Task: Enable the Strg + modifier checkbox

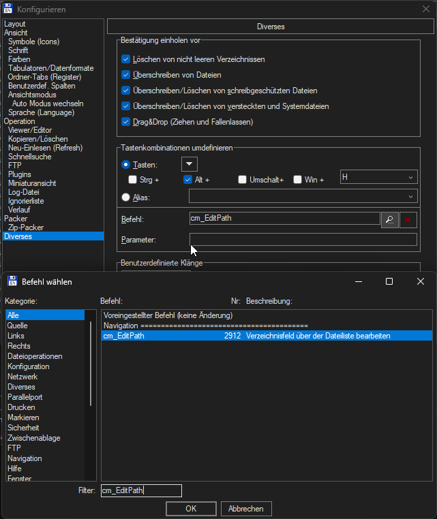Action: pos(133,180)
